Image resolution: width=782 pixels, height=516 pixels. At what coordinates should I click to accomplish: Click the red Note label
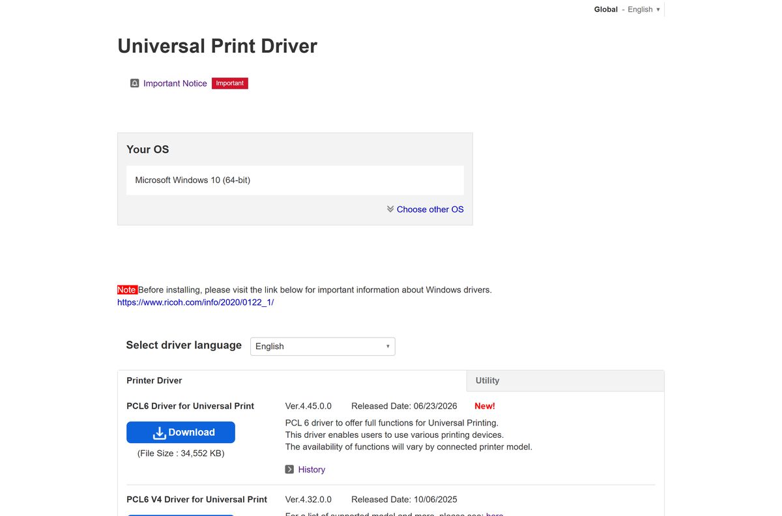(127, 290)
